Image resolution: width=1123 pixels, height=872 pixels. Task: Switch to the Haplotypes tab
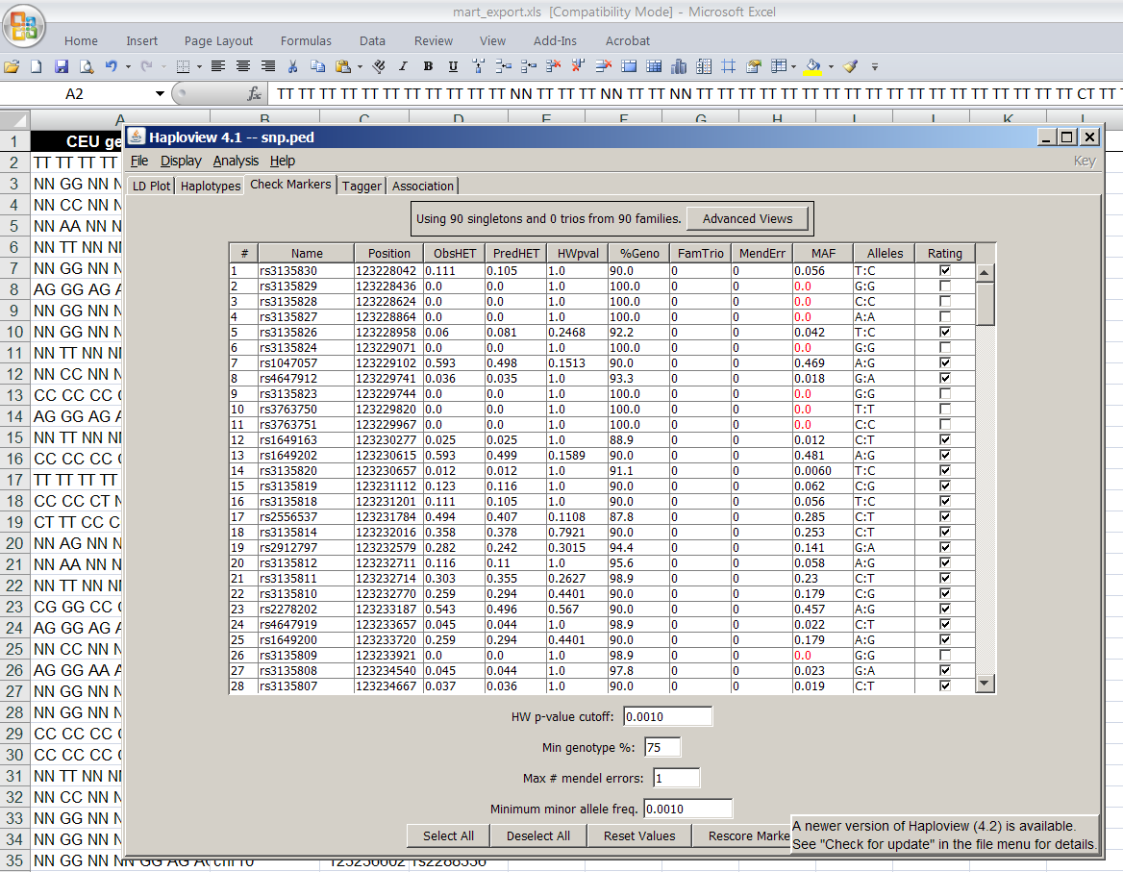(x=211, y=187)
